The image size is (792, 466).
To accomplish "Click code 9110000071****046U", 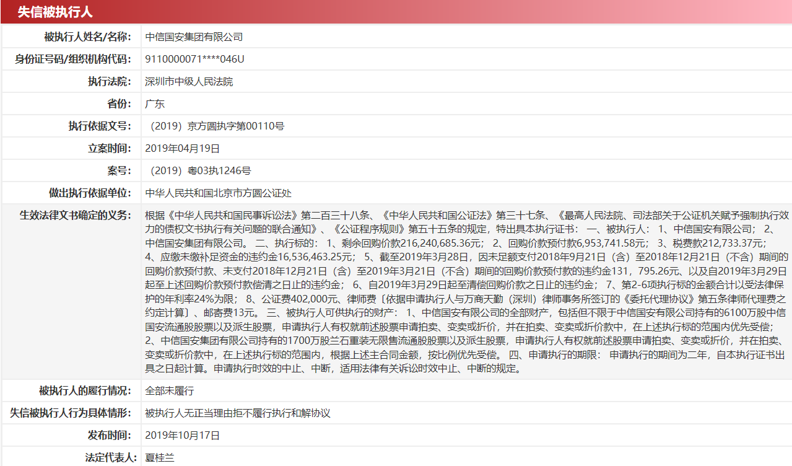I will click(194, 59).
